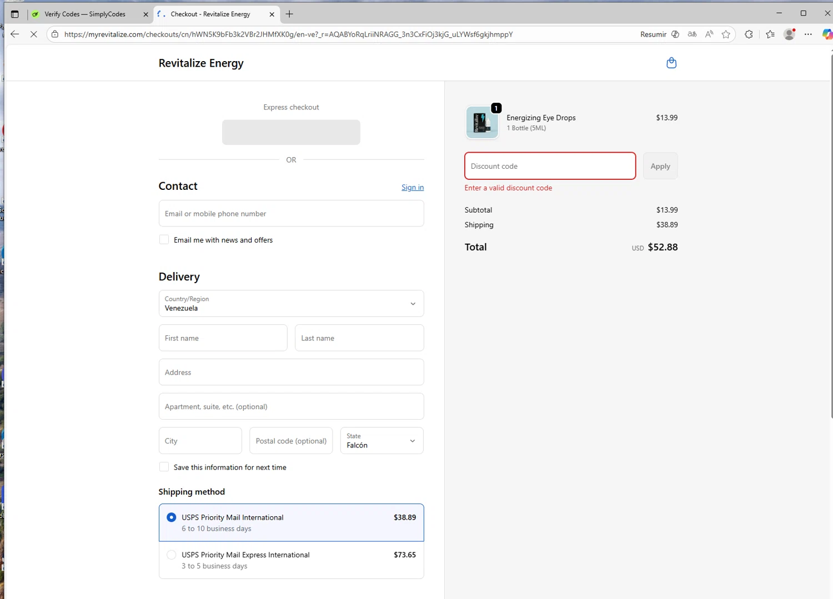833x599 pixels.
Task: Stop loading the page with X button
Action: click(x=33, y=34)
